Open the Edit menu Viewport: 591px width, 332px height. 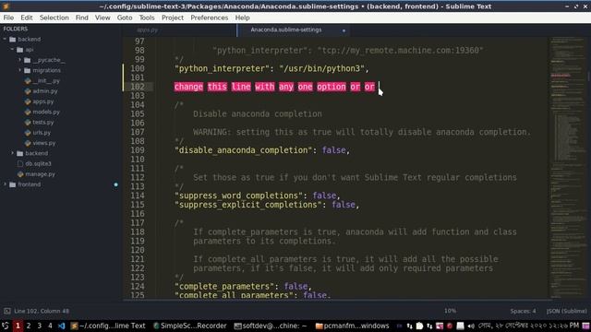27,18
